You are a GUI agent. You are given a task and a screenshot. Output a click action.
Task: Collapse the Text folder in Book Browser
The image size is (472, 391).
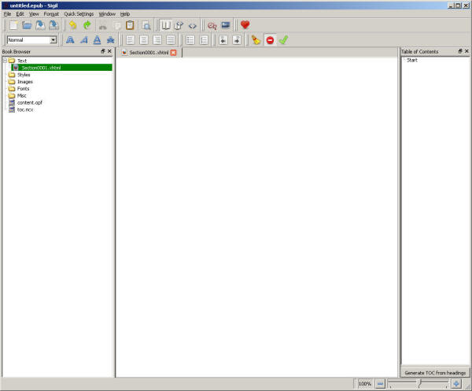point(5,61)
